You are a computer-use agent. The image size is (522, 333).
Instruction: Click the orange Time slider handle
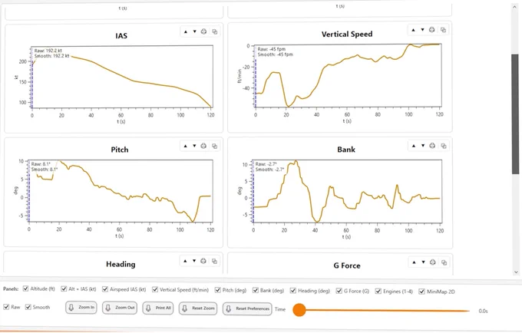coord(299,310)
